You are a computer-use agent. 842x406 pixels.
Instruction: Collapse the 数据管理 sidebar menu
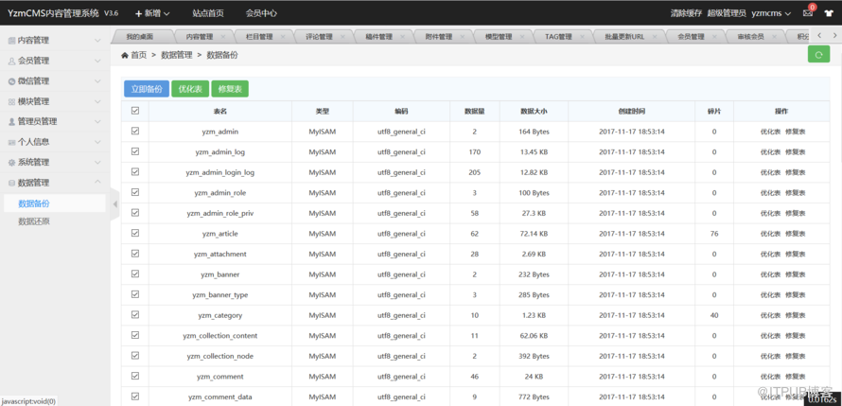tap(54, 183)
